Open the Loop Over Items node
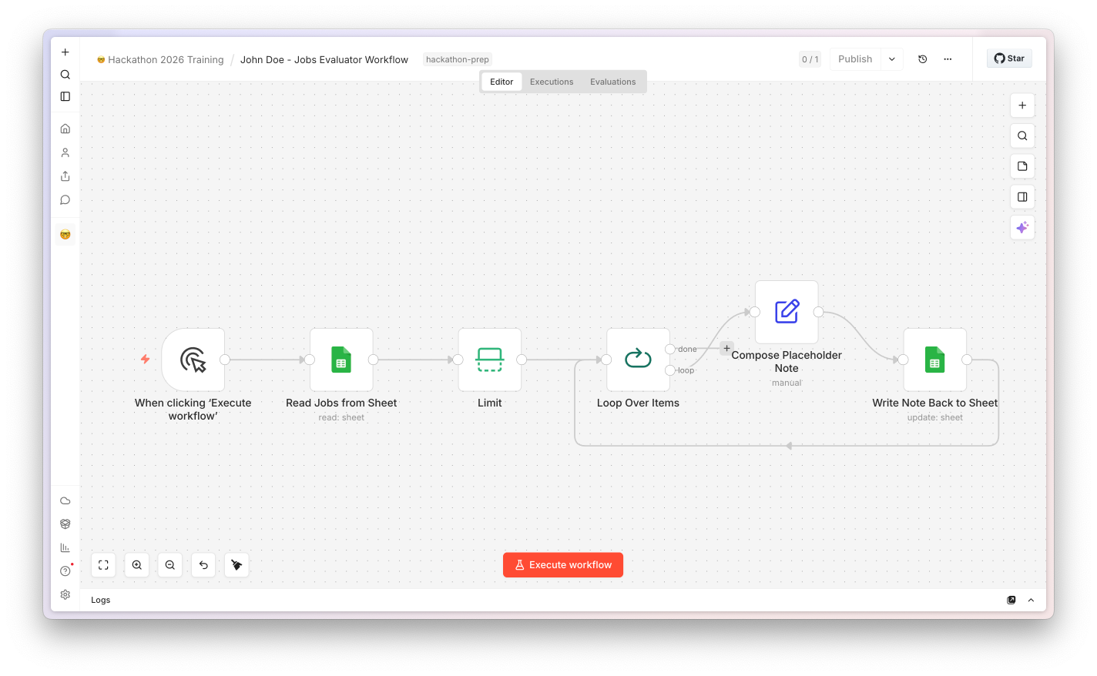 pos(638,360)
